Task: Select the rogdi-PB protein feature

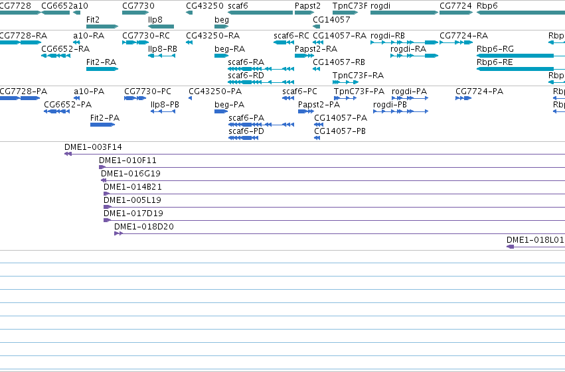Action: coord(401,111)
